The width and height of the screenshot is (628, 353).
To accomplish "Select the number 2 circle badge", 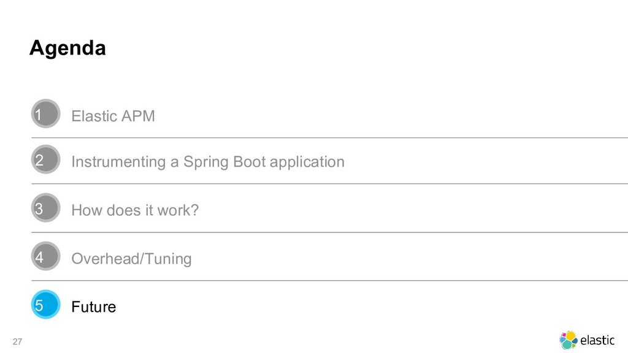I will [x=45, y=160].
